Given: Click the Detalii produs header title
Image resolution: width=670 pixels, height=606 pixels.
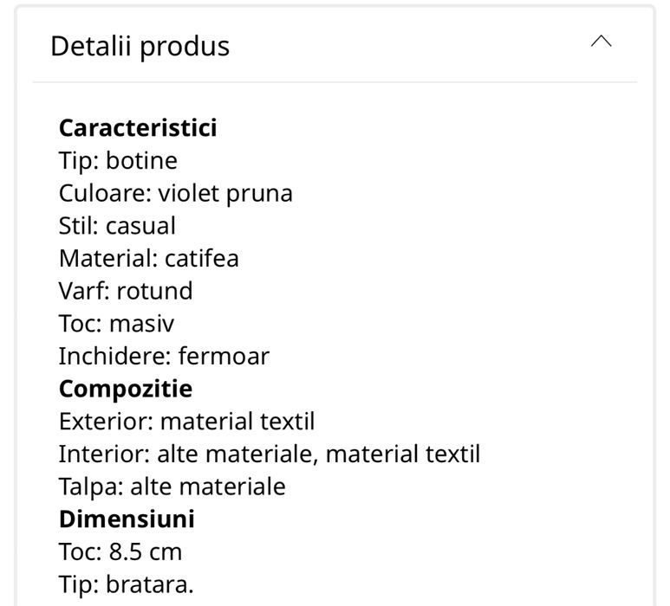Looking at the screenshot, I should pos(140,46).
